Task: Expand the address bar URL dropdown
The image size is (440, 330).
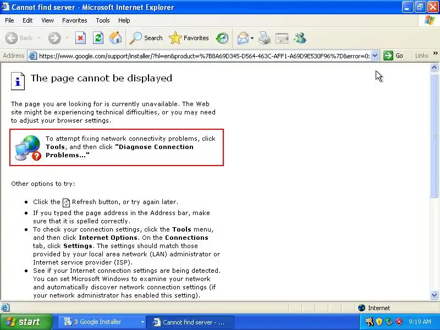Action: 375,56
